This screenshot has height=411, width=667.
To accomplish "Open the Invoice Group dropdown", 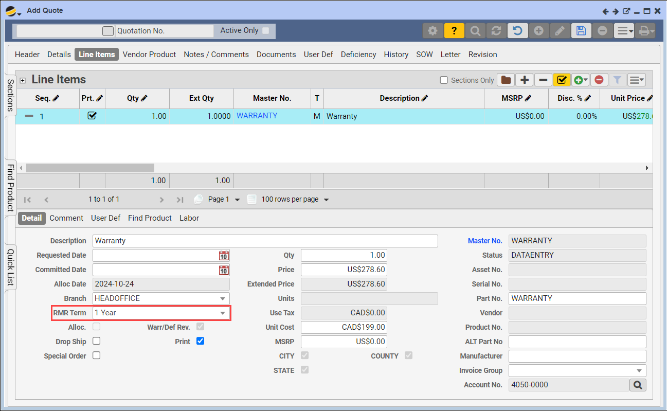I will tap(639, 370).
